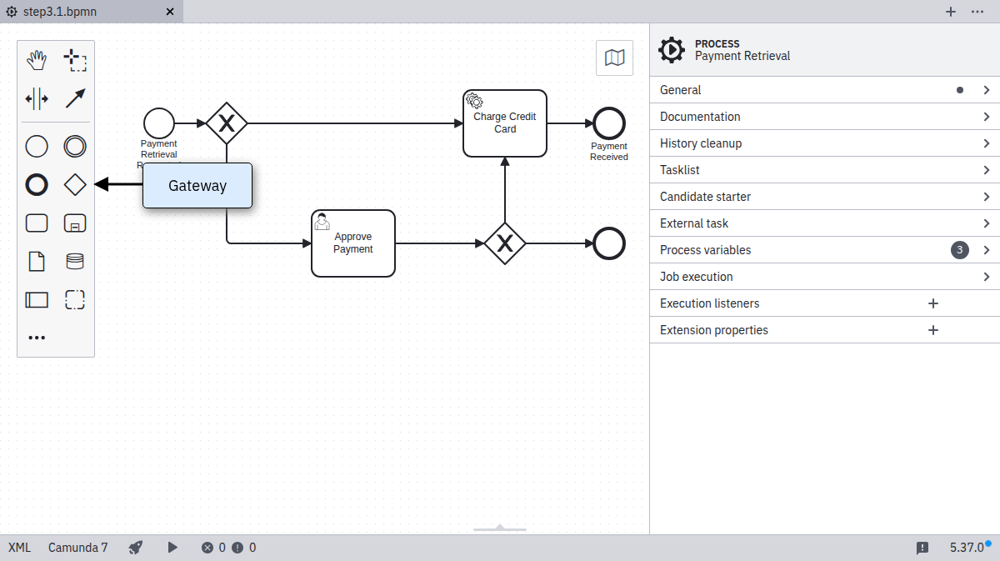This screenshot has height=561, width=1000.
Task: Expand the Process variables section
Action: [x=824, y=250]
